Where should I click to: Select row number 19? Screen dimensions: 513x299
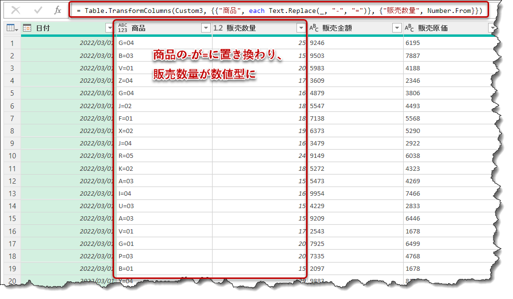click(12, 269)
